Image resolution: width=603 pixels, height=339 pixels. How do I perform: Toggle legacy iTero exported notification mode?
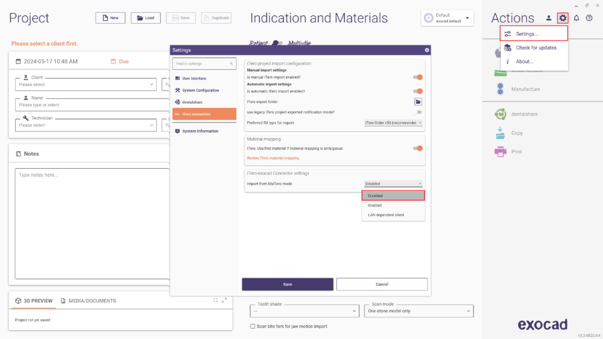(418, 112)
